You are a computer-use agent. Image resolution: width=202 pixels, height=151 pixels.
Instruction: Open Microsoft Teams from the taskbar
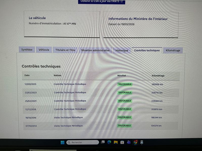point(129,142)
